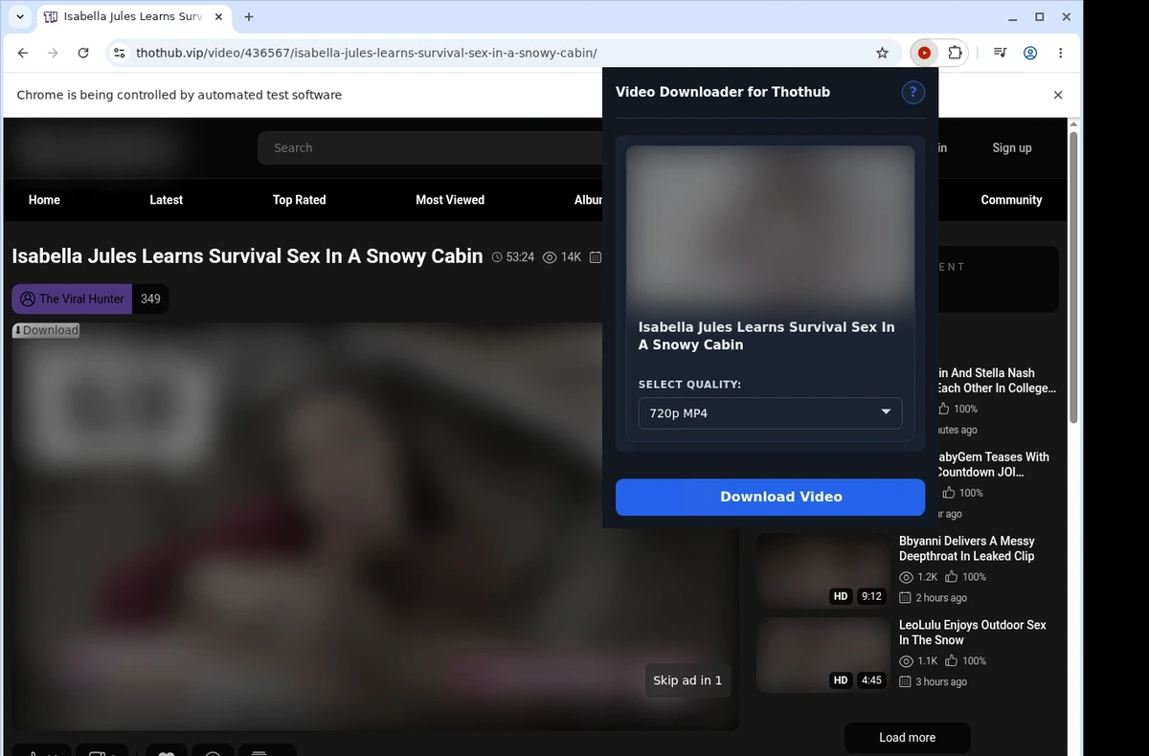The height and width of the screenshot is (756, 1149).
Task: Click the eye icon next to 1.2K
Action: 906,577
